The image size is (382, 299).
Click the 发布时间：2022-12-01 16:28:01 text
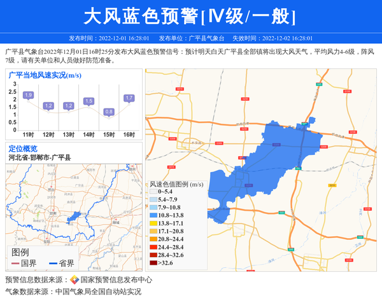(109, 38)
